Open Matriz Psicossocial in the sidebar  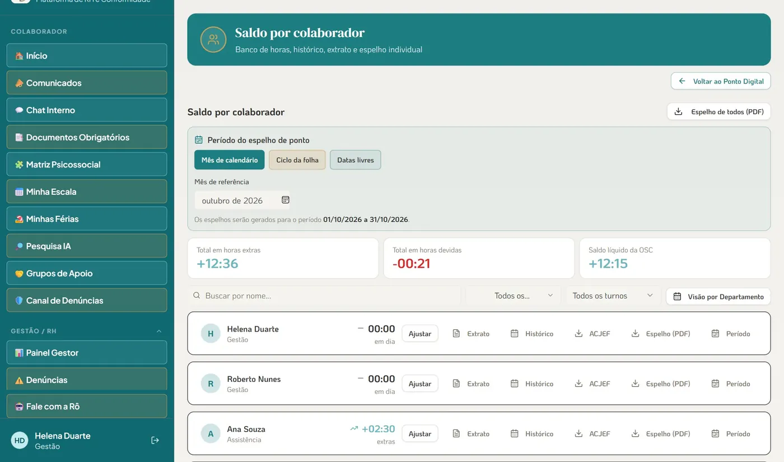(x=87, y=164)
